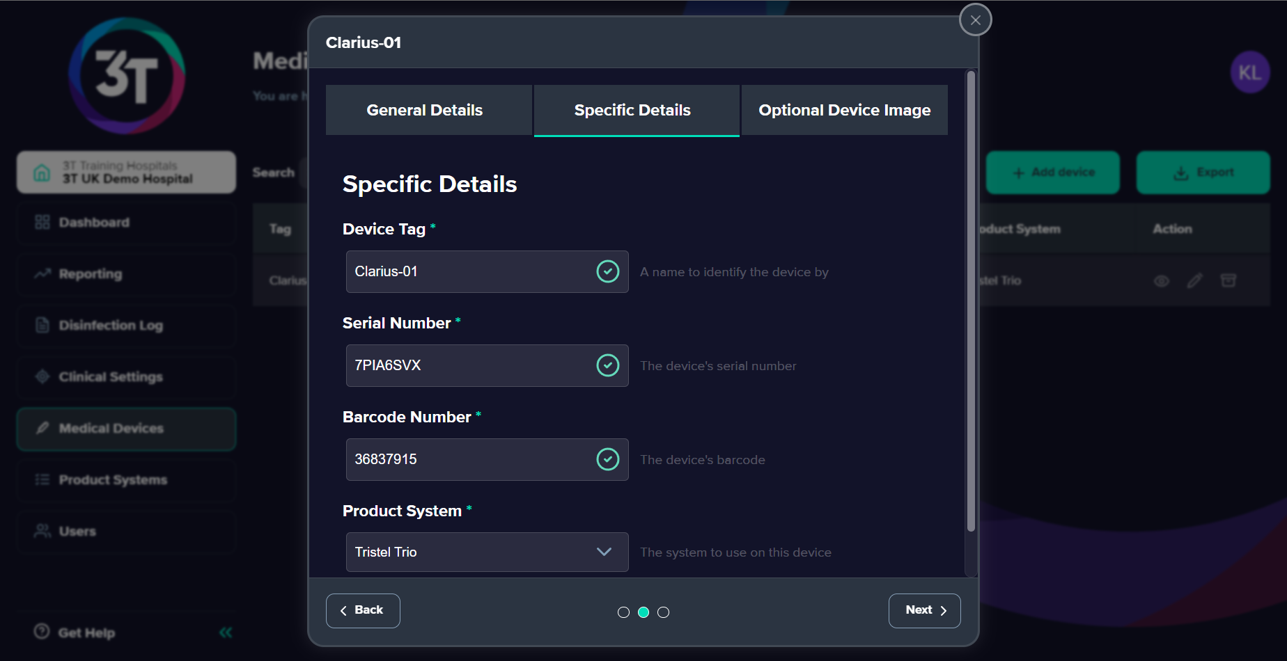The width and height of the screenshot is (1287, 661).
Task: Click the Clinical Settings diamond icon
Action: click(42, 376)
